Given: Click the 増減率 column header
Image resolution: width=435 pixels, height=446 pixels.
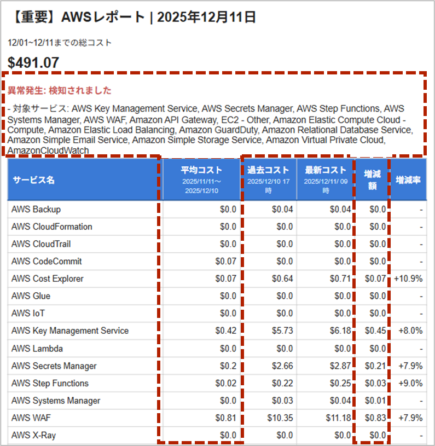Looking at the screenshot, I should (408, 180).
